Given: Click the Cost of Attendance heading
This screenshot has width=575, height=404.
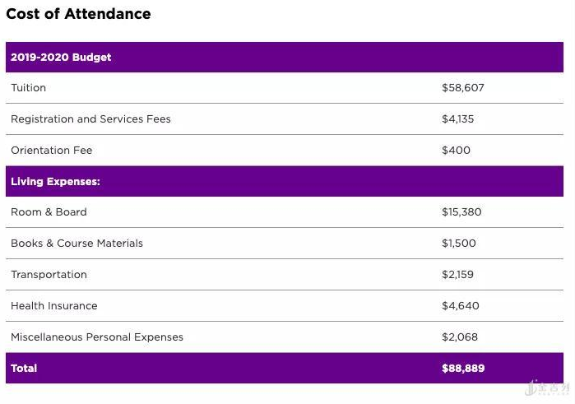Looking at the screenshot, I should point(78,14).
